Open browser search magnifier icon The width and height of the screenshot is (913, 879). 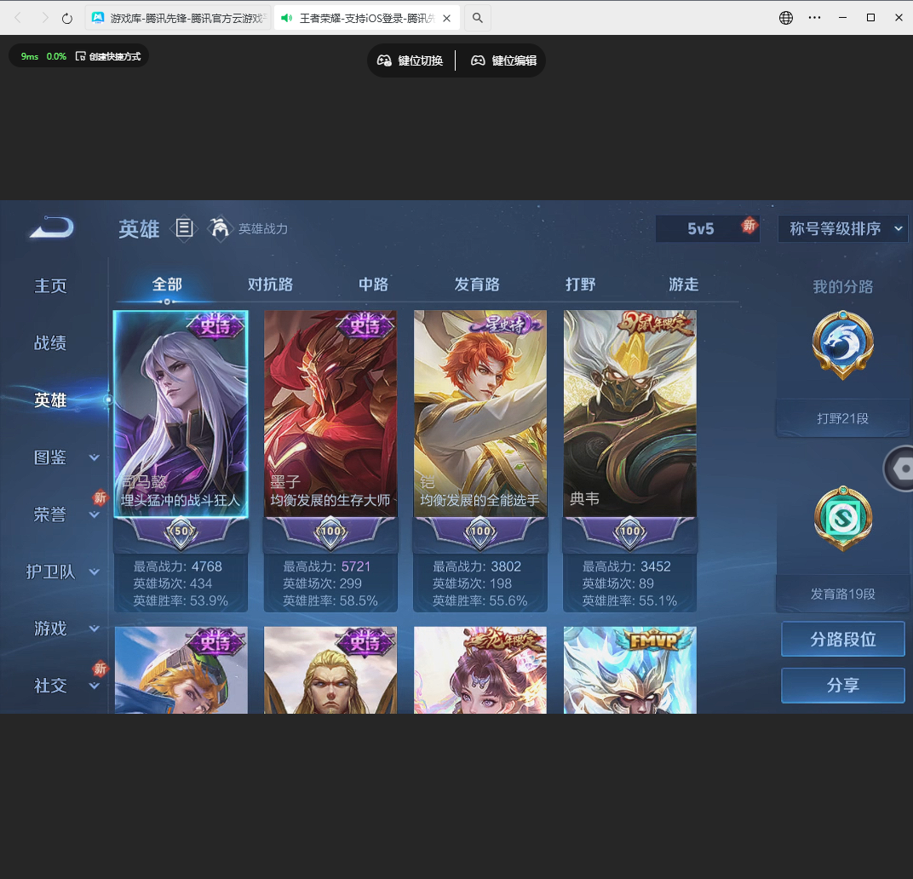pos(478,18)
